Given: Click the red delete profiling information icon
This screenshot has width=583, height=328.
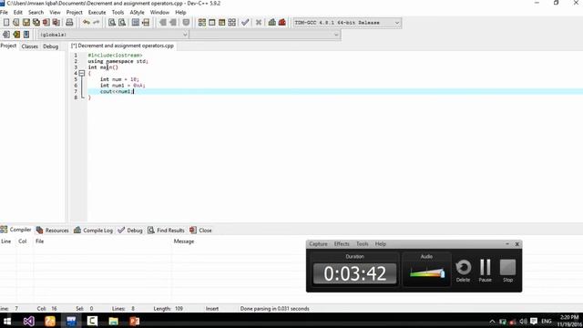Looking at the screenshot, I should [282, 23].
